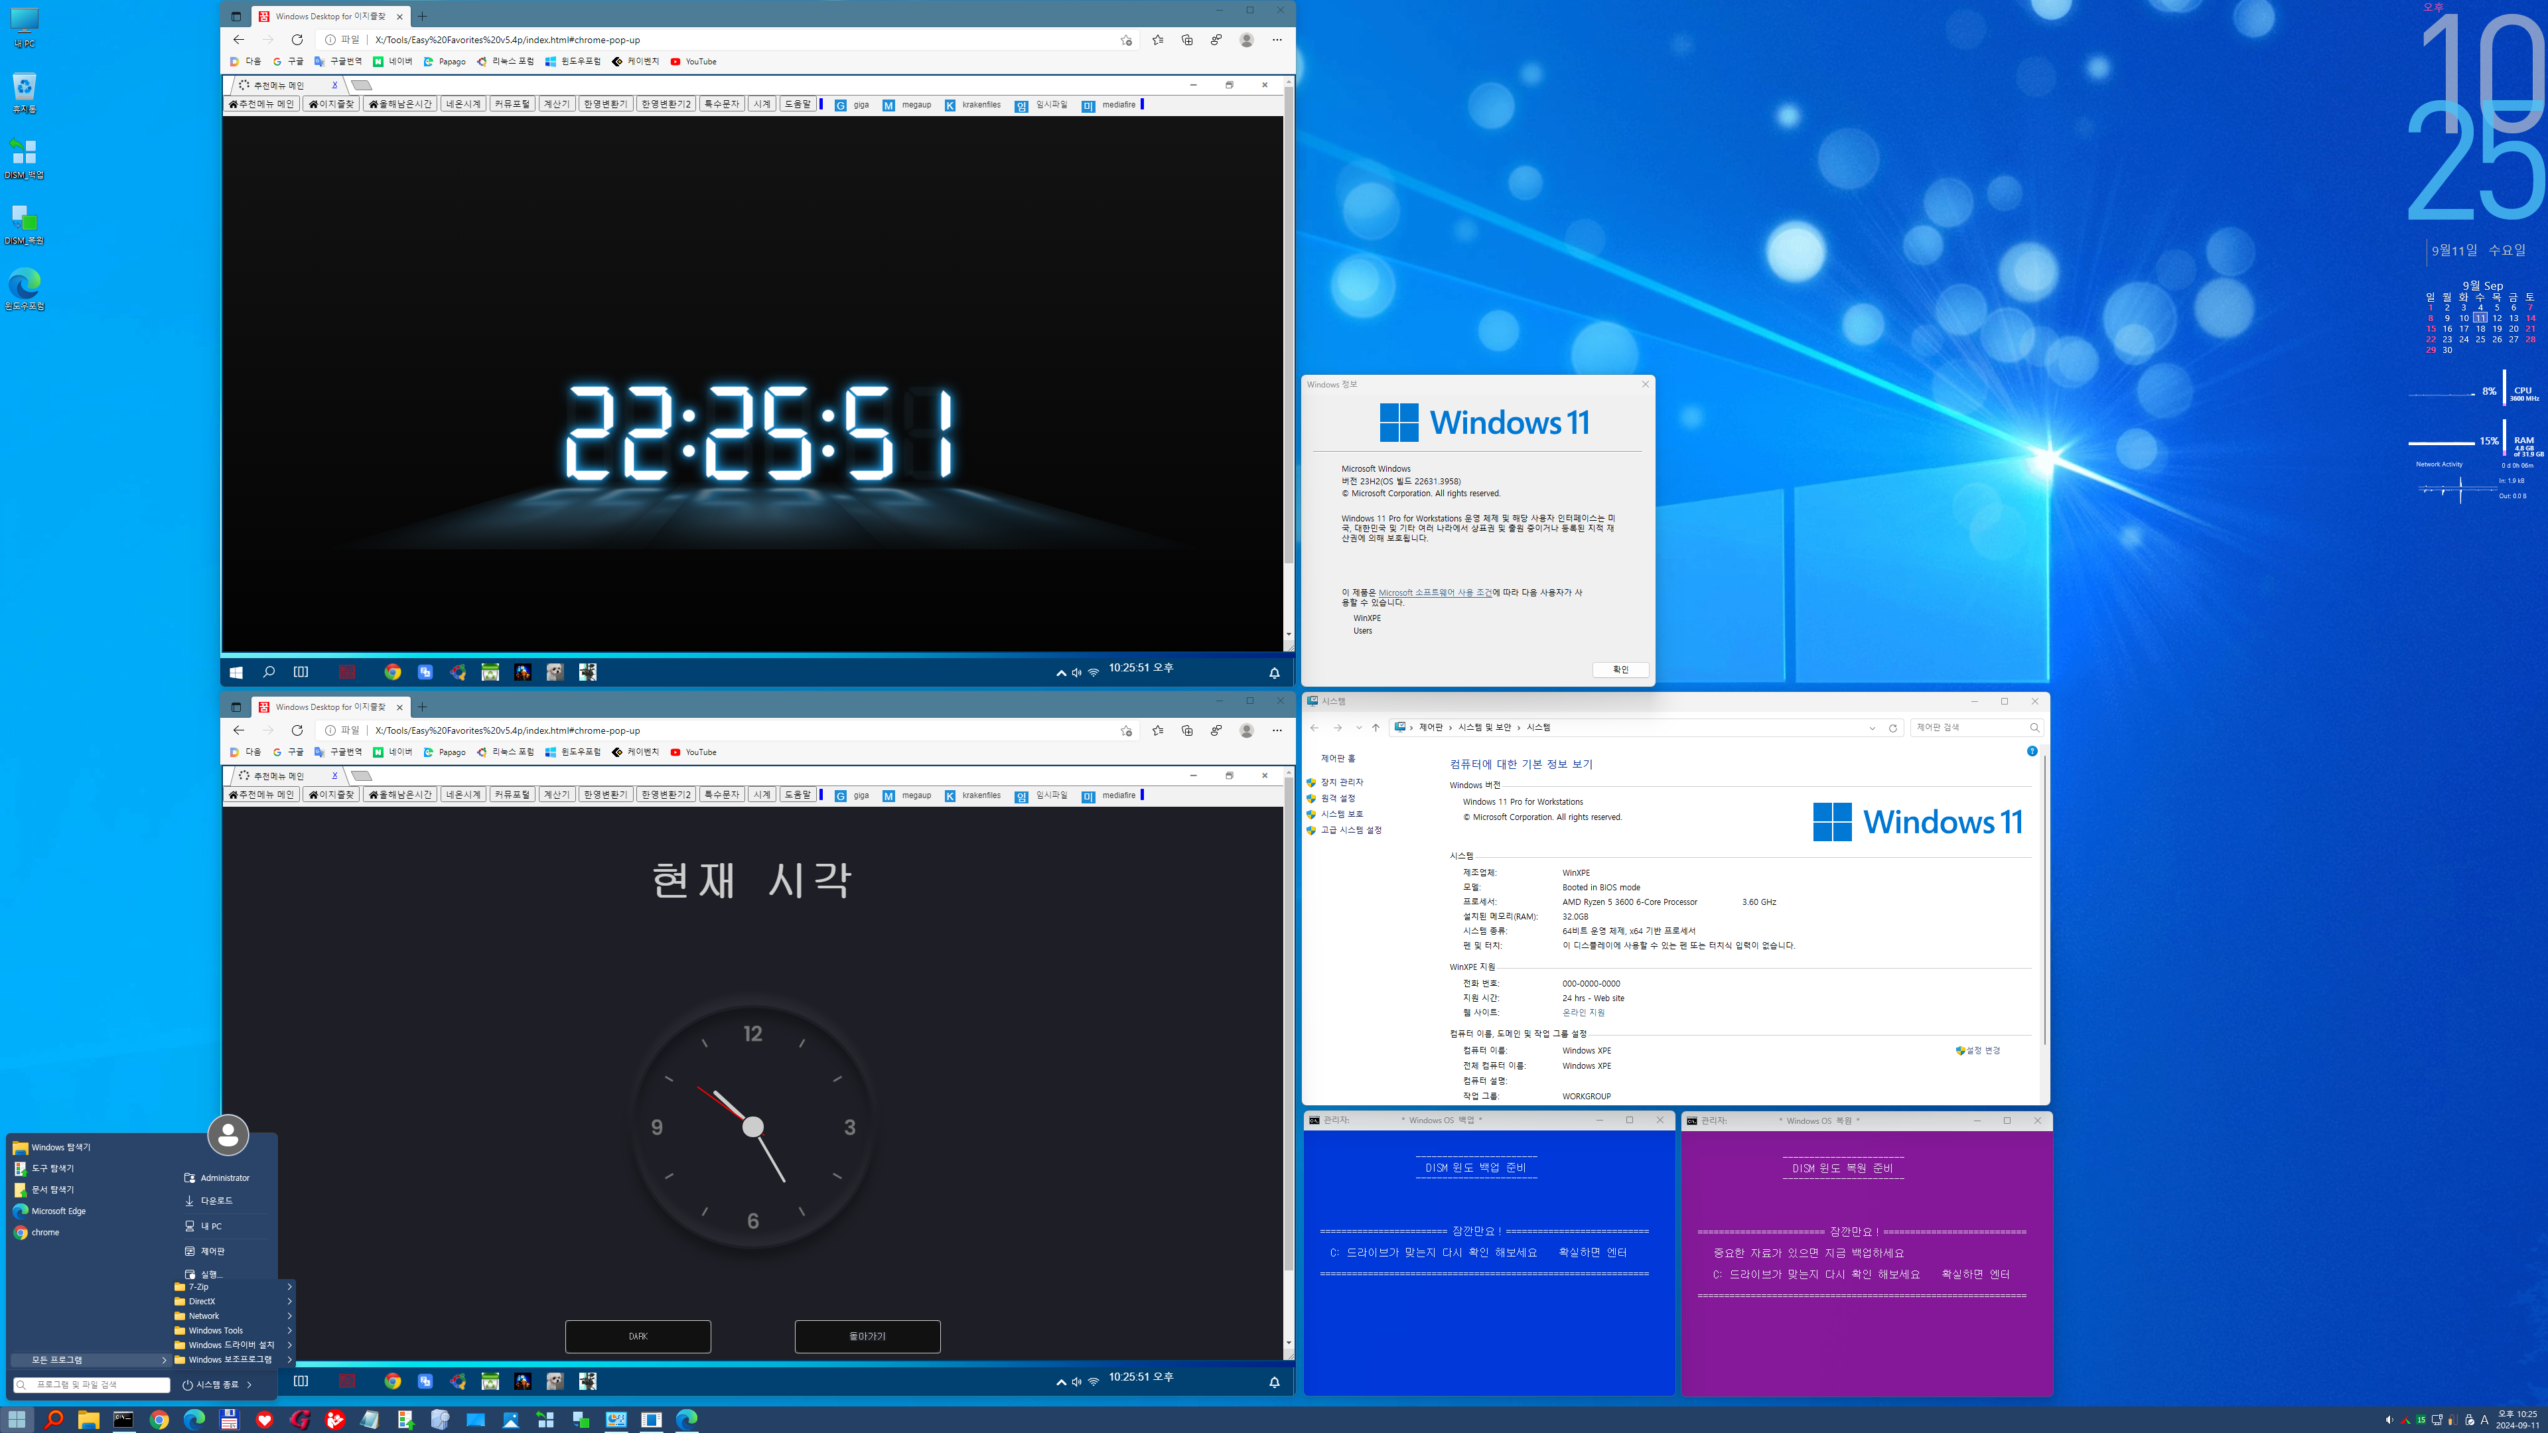This screenshot has width=2548, height=1433.
Task: Click task view icon in upper embedded taskbar
Action: [301, 671]
